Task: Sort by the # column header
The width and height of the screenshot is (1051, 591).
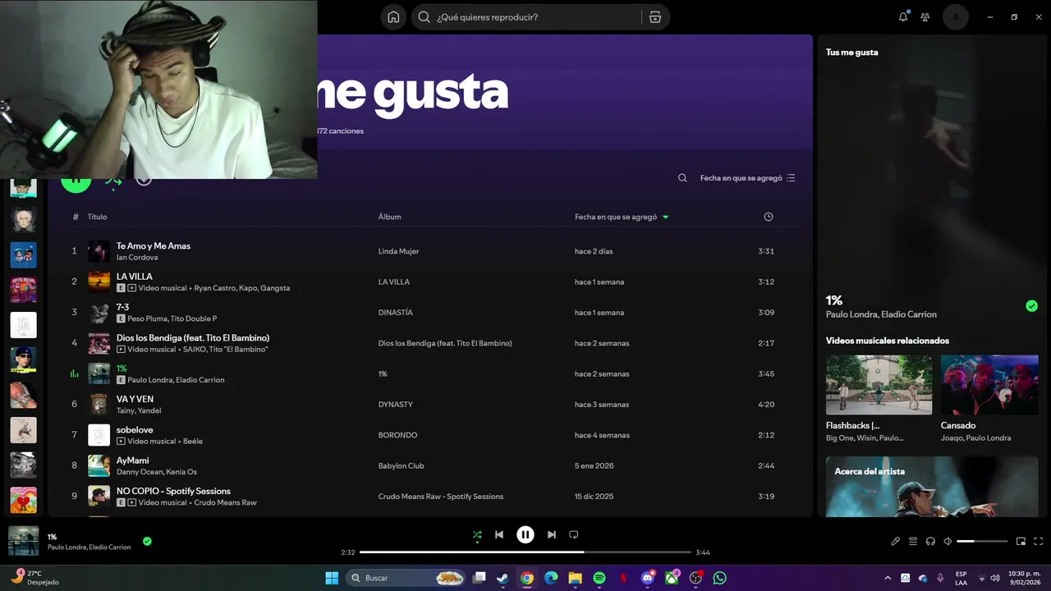Action: tap(76, 217)
